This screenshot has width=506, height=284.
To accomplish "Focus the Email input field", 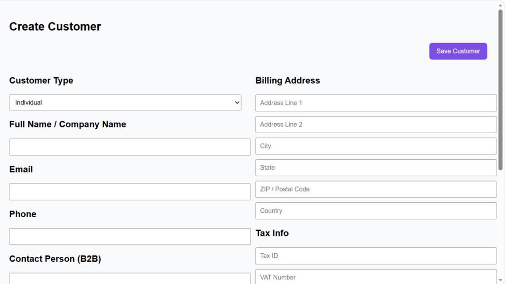I will [x=129, y=192].
